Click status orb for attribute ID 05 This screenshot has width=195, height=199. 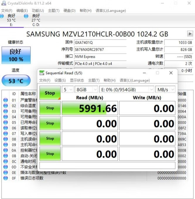tap(6, 122)
